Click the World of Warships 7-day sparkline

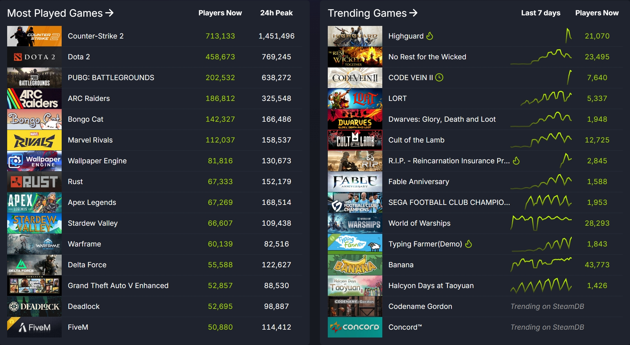[x=541, y=223]
